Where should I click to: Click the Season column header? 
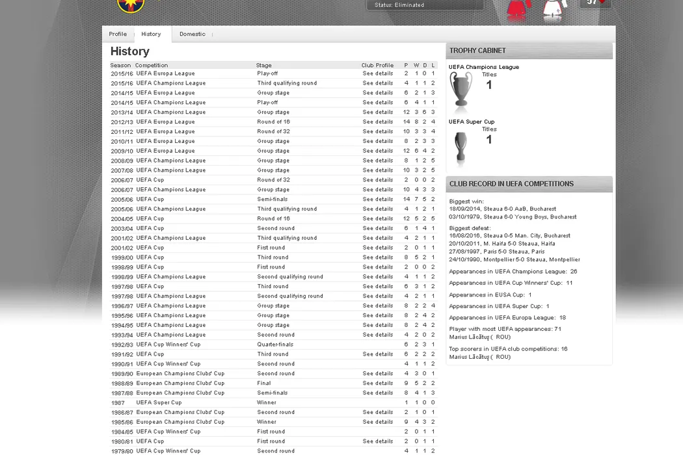120,65
